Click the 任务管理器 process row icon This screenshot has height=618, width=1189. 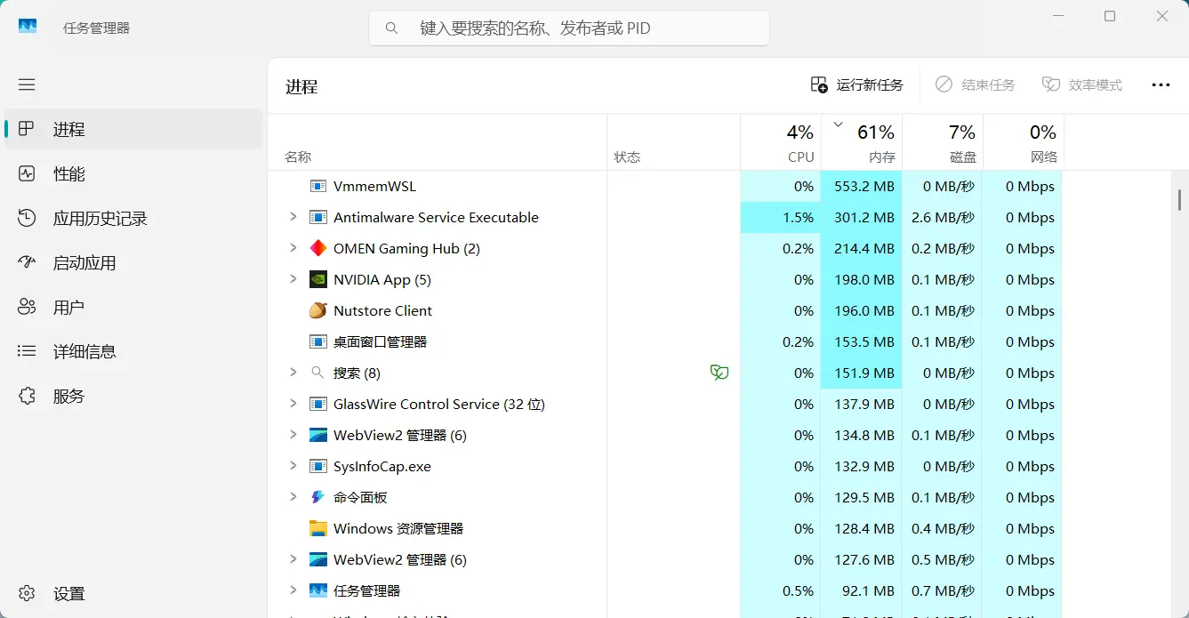[x=318, y=590]
